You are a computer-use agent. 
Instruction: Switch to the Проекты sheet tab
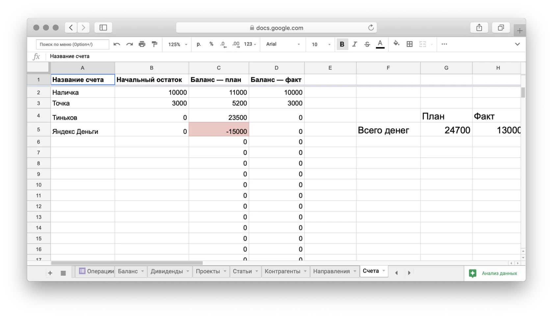tap(208, 271)
